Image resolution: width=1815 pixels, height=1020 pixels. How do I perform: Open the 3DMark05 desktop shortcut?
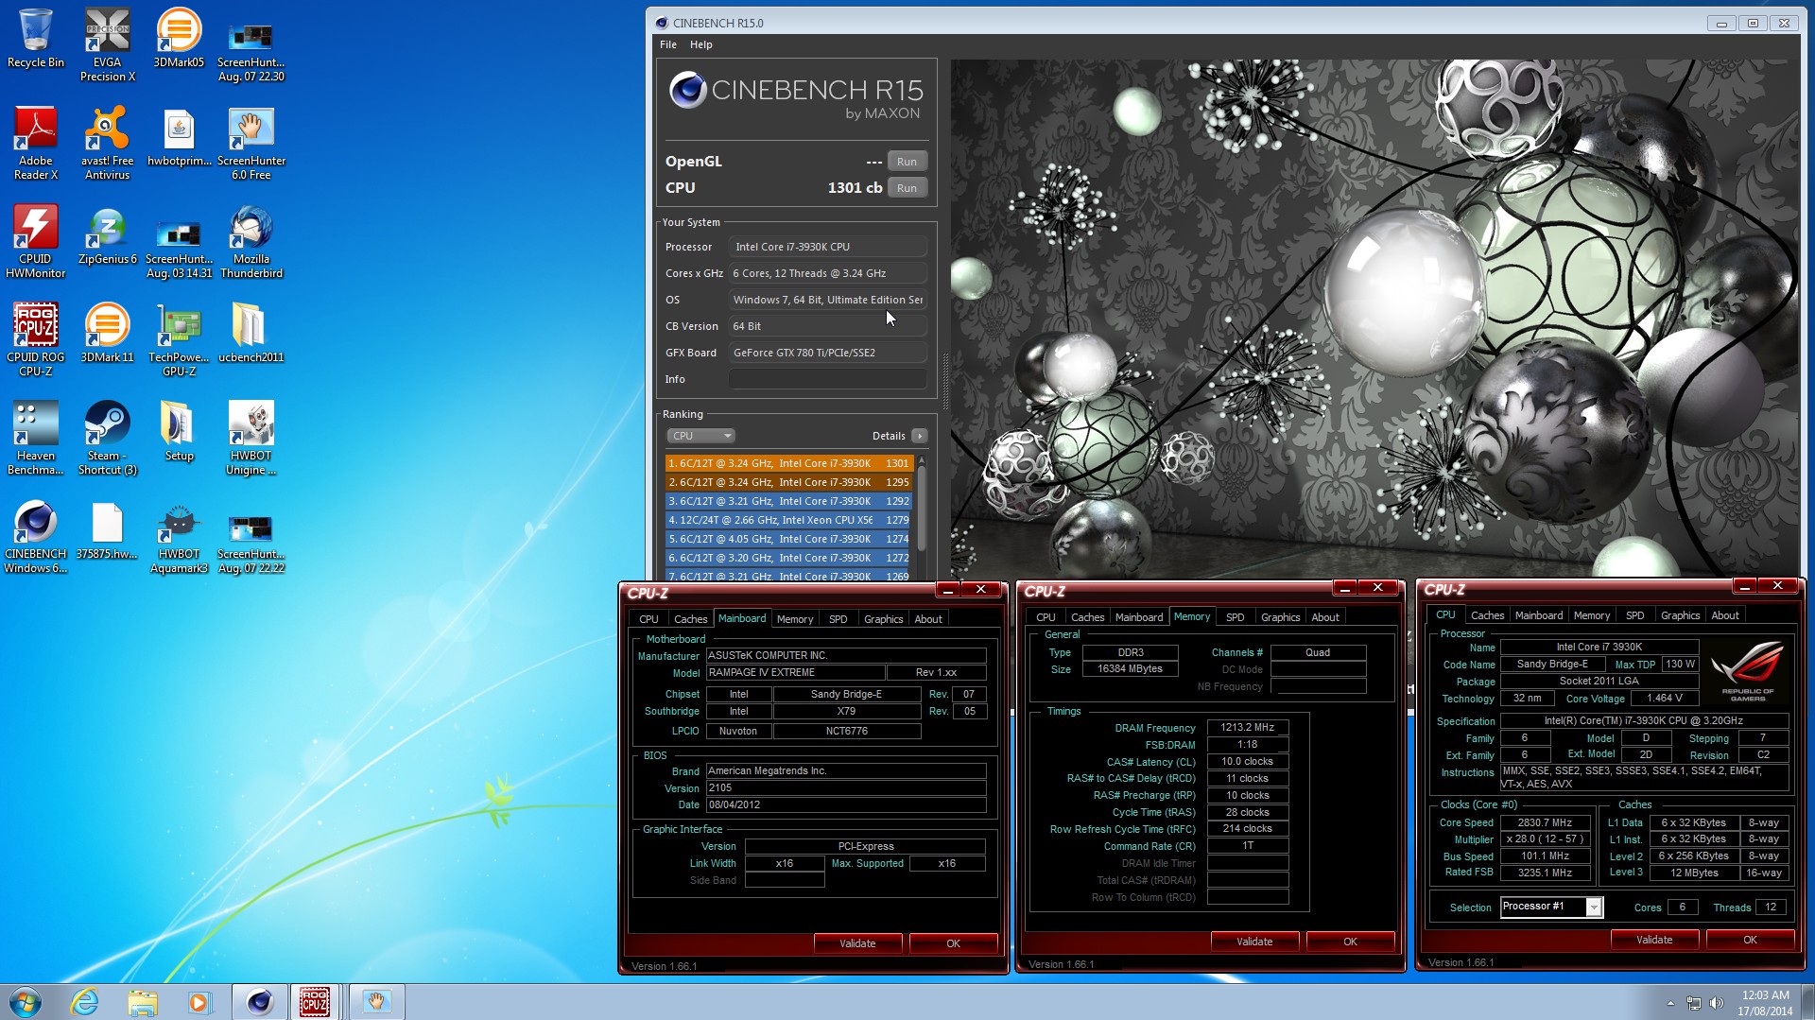[179, 40]
